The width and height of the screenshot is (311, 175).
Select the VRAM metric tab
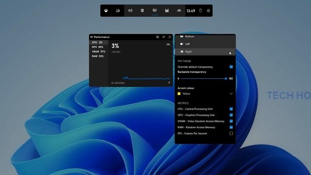pos(99,52)
